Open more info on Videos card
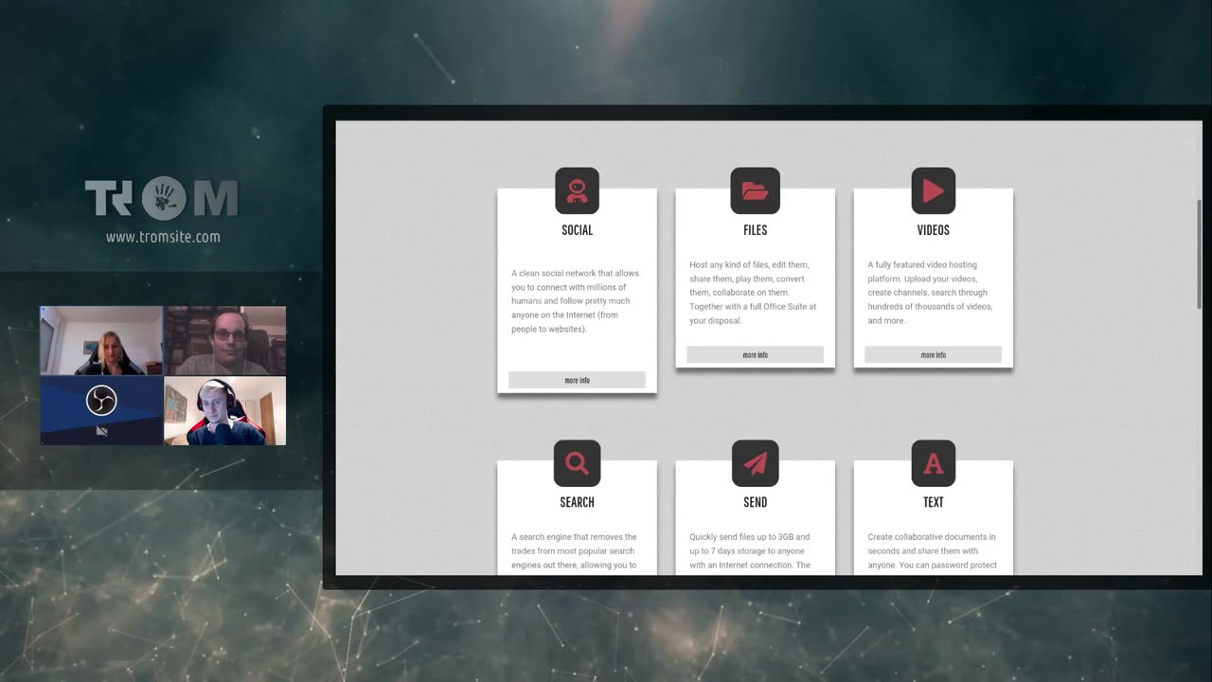Screen dimensions: 1212x682 coord(933,354)
